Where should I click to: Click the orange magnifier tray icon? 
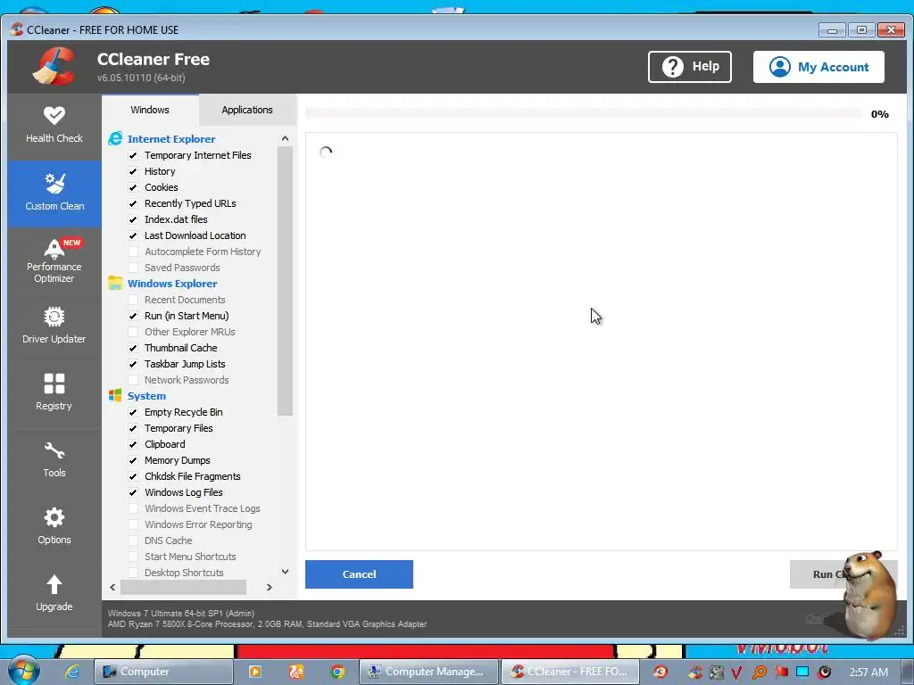tap(759, 673)
